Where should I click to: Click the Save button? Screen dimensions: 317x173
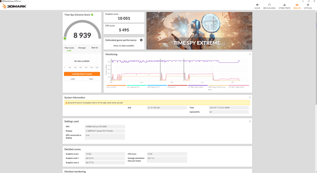(x=91, y=79)
